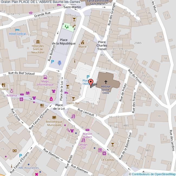Select the Design Coif hairdresser icon
176x176 pixels.
pos(83,140)
